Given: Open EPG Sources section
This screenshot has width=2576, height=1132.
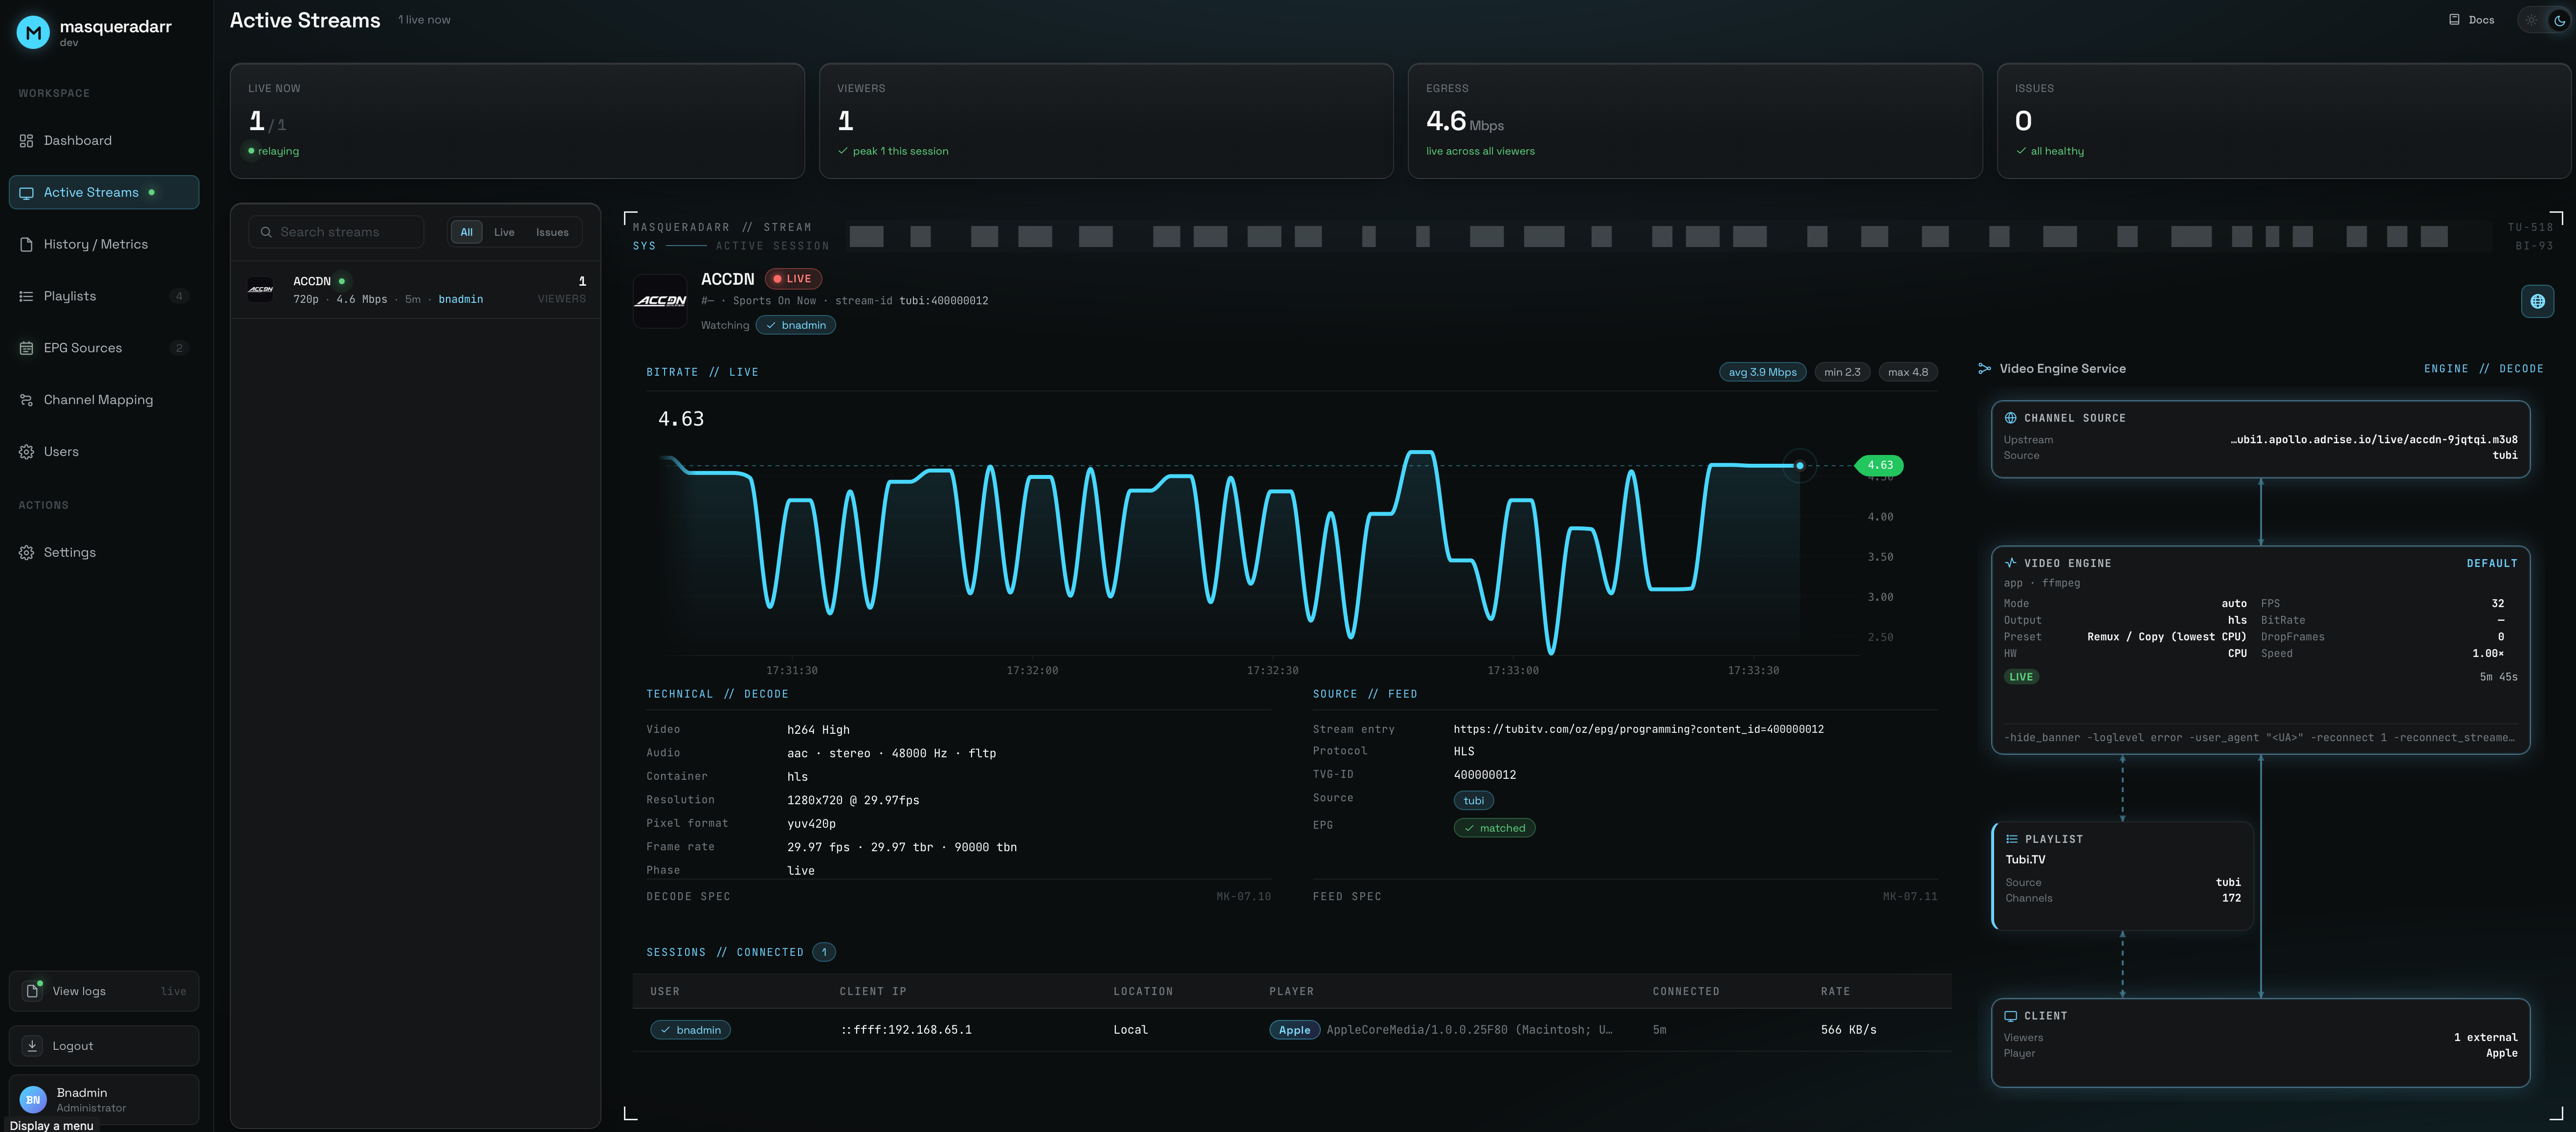Looking at the screenshot, I should point(104,349).
